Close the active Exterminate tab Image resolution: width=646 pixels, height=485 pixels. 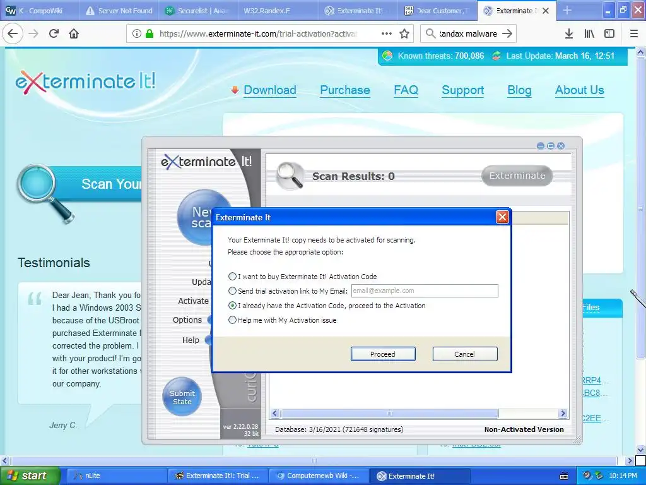(x=546, y=11)
